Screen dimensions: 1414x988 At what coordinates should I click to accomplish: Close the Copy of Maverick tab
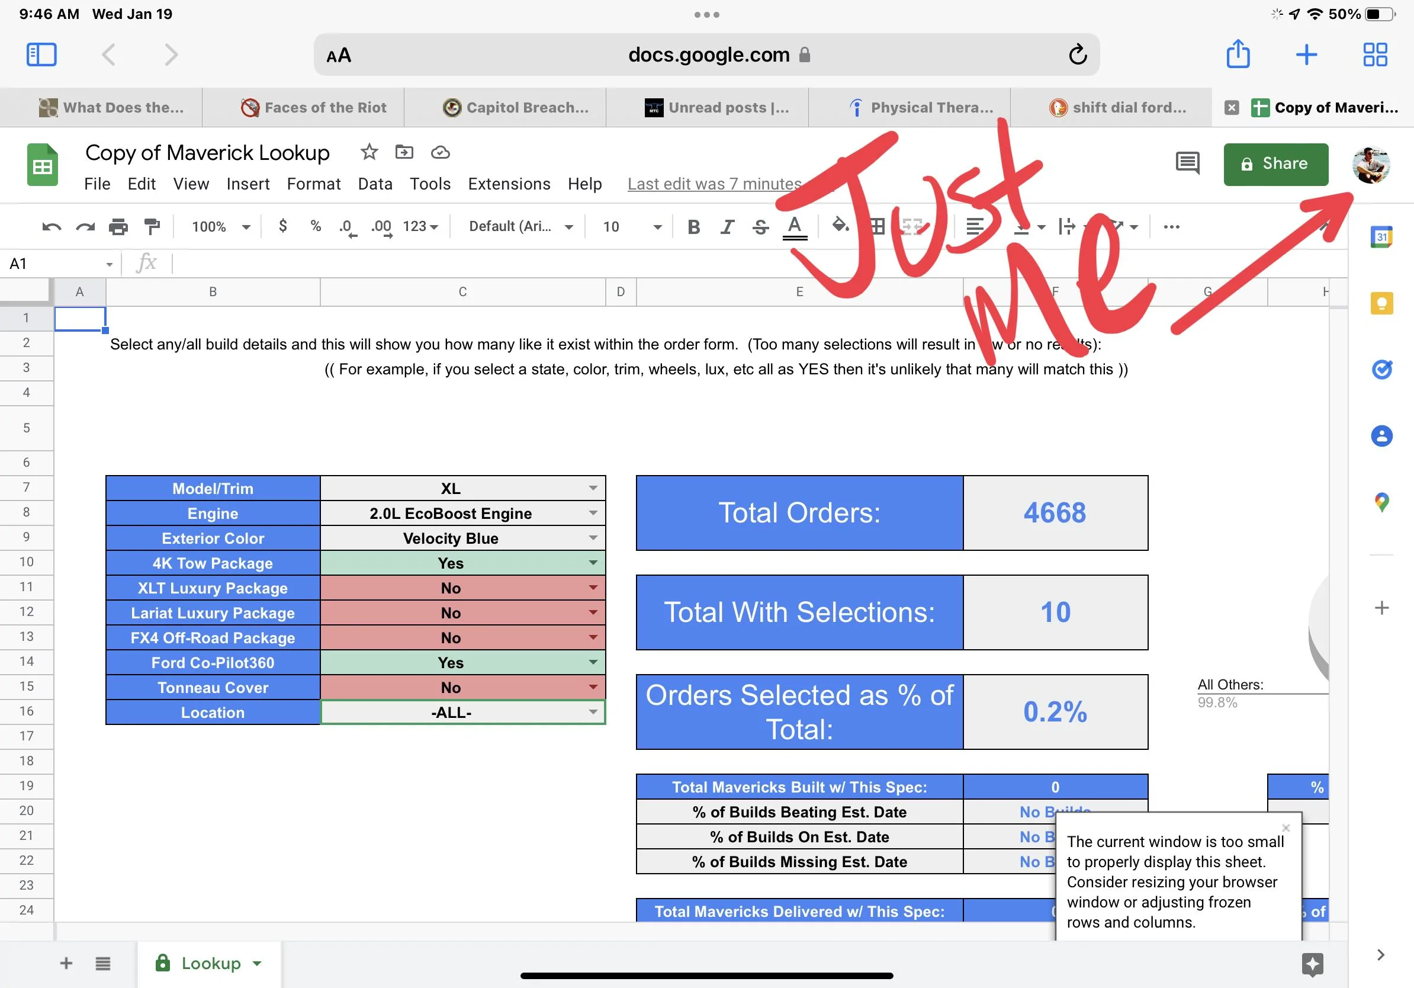coord(1231,108)
